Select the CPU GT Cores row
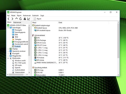Viewport: 126px width, 94px height. (x=74, y=45)
